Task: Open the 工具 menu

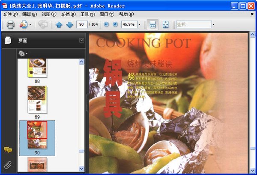Action: tap(87, 15)
